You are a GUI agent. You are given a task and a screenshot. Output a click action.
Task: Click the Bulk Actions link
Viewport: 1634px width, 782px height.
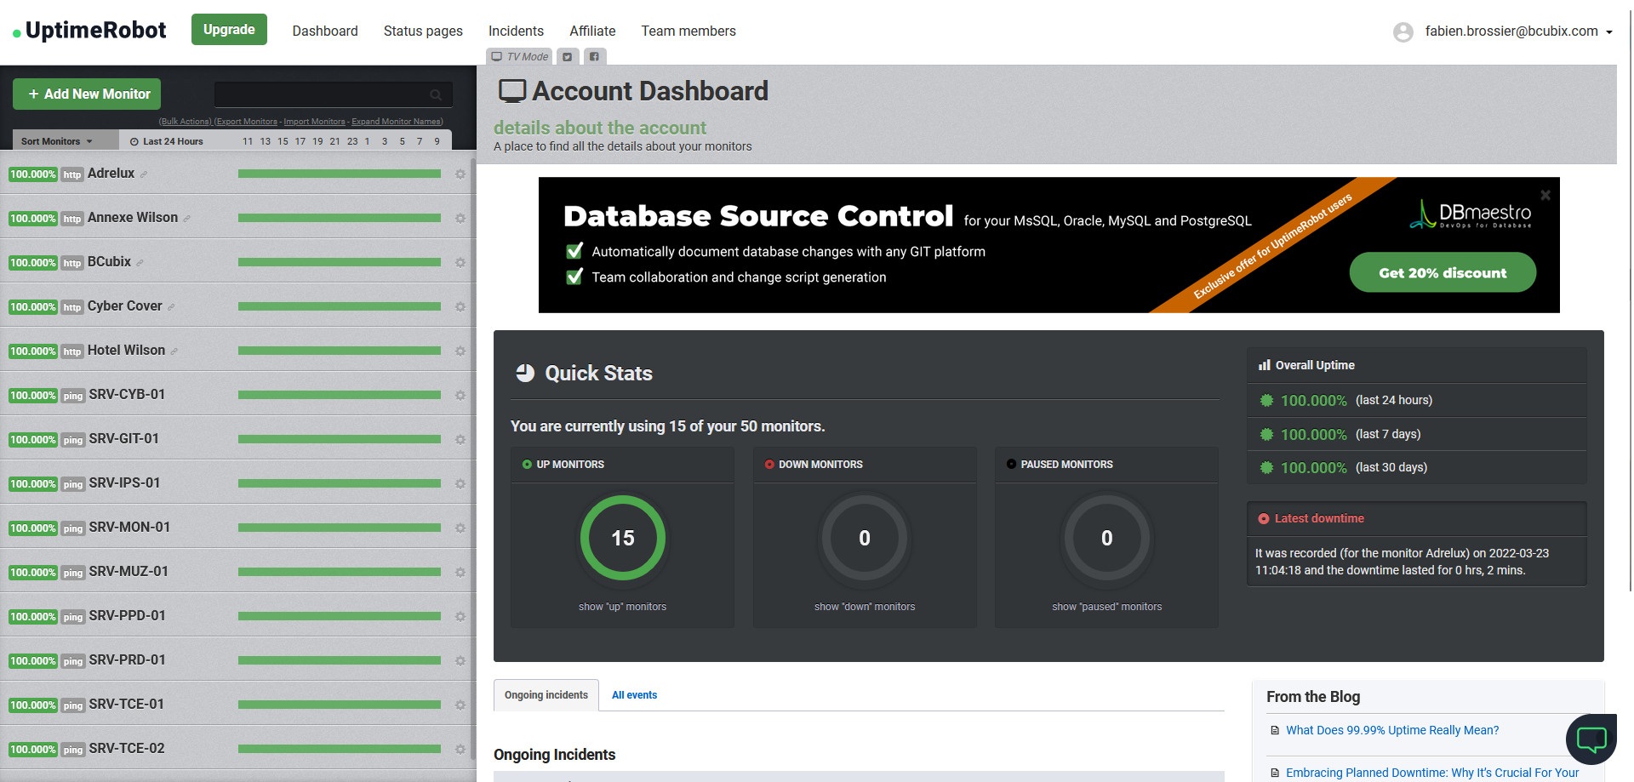point(185,122)
